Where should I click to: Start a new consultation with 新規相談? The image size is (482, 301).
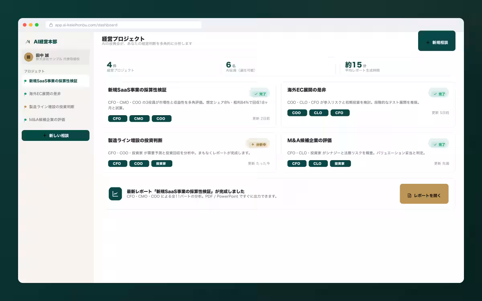pyautogui.click(x=437, y=41)
